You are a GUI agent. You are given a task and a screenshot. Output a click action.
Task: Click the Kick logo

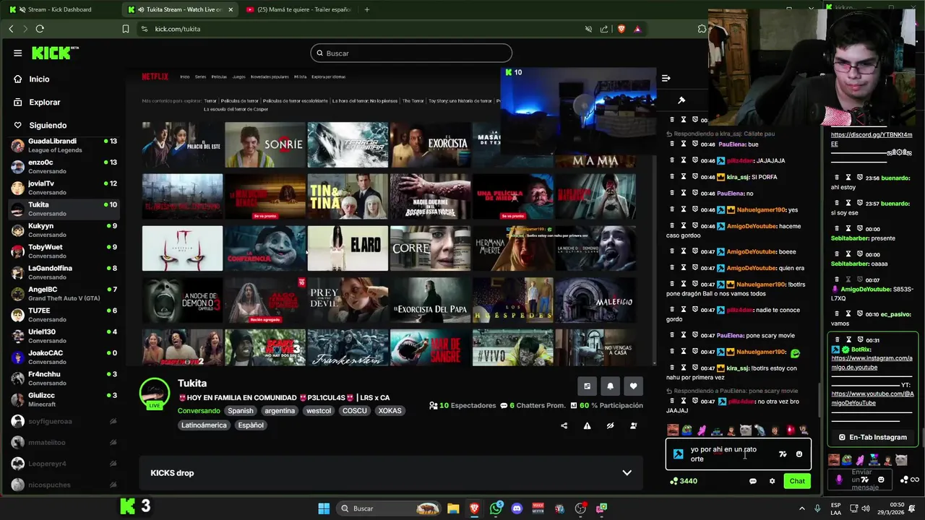pos(55,53)
